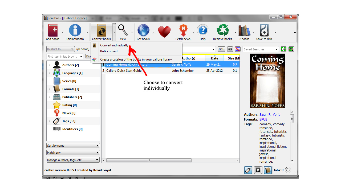Viewport: 341px width, 192px height.
Task: Expand the Tags [33] tree node
Action: (50, 121)
